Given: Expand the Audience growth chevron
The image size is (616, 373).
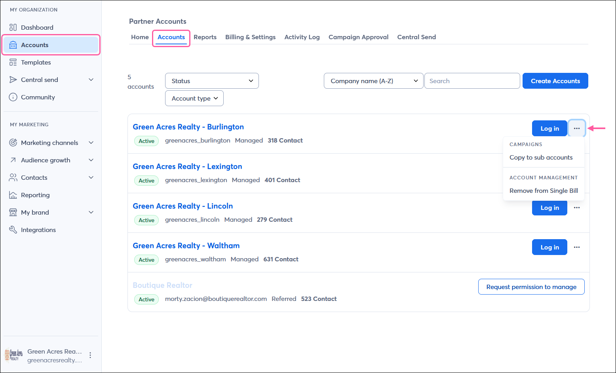Looking at the screenshot, I should (x=91, y=160).
